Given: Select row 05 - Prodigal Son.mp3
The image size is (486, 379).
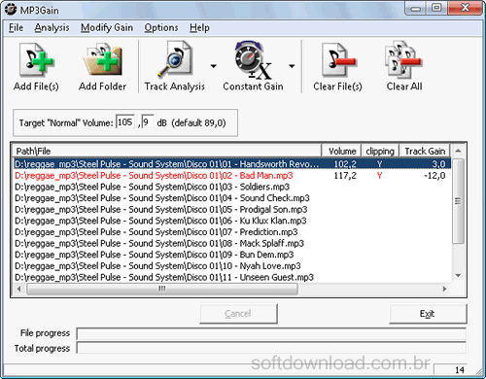Looking at the screenshot, I should (232, 210).
